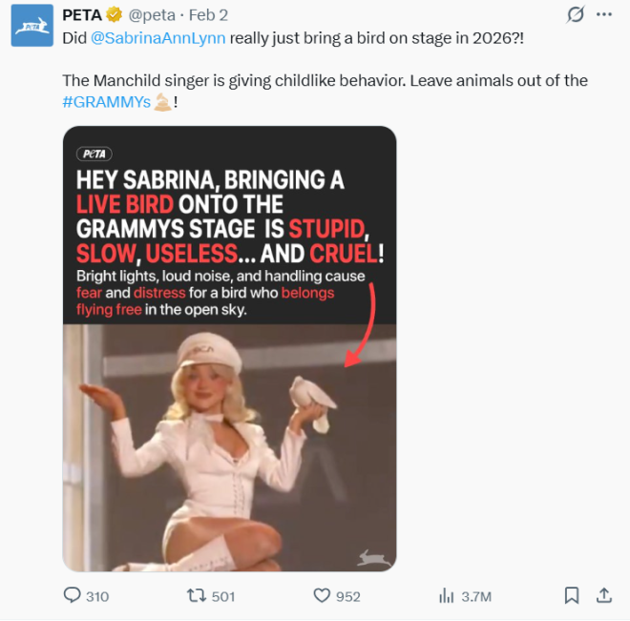Toggle repost with the arrows icon

pos(196,595)
